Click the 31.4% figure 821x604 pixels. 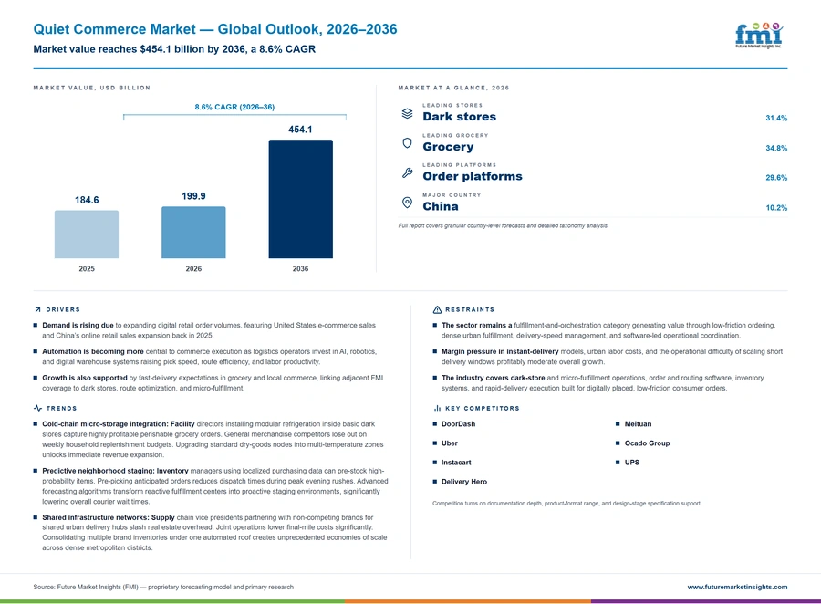click(x=776, y=118)
